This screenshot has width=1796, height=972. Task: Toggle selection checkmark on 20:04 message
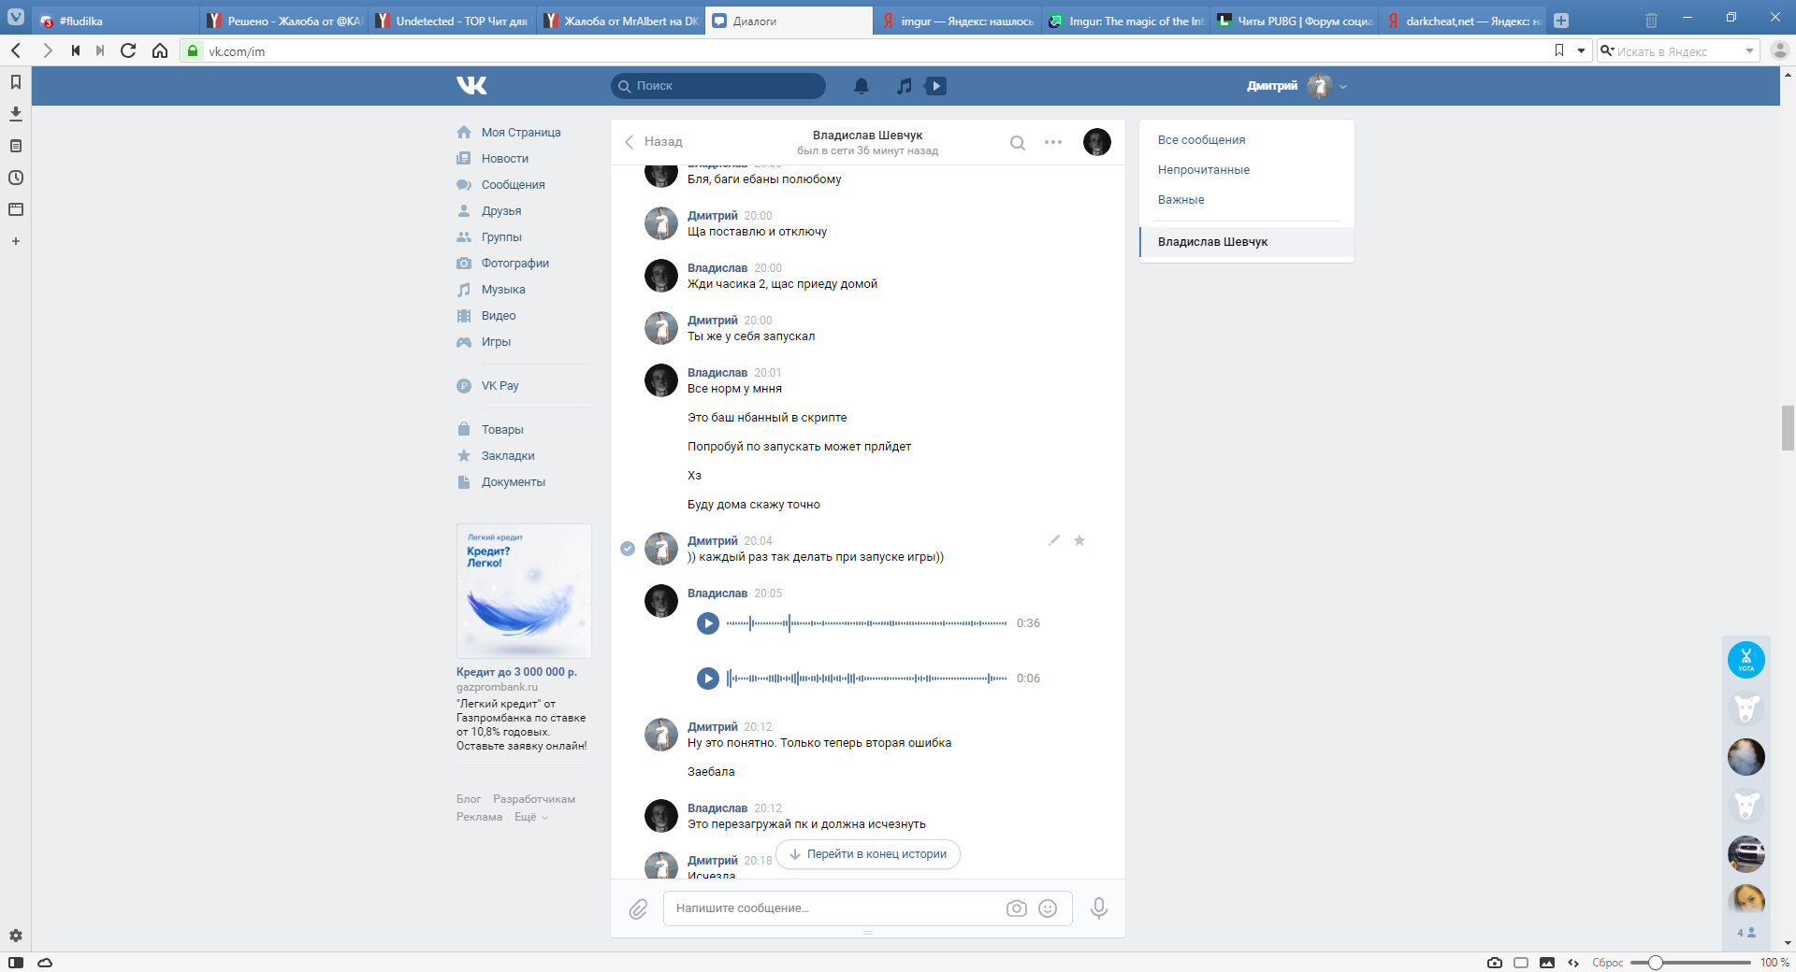628,549
